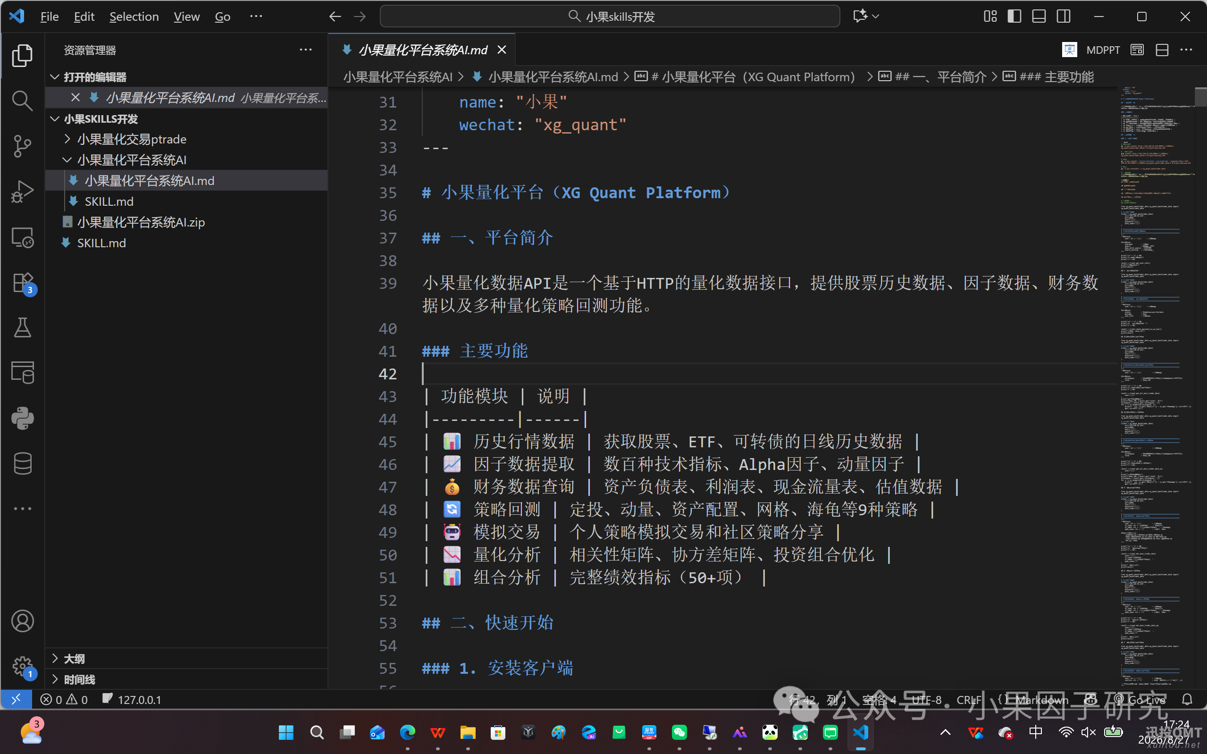Navigate back with the left arrow
Viewport: 1207px width, 754px height.
tap(335, 17)
